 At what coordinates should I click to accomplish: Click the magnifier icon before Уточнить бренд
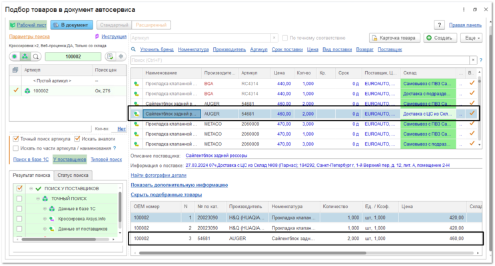pyautogui.click(x=133, y=49)
